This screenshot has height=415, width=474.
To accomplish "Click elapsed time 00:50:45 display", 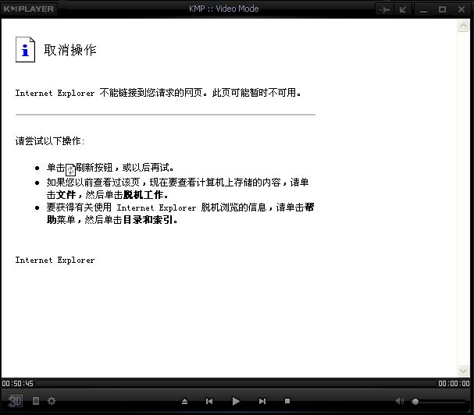I will pos(17,384).
